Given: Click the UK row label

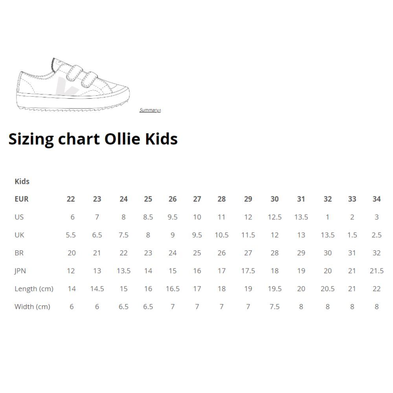Looking at the screenshot, I should (19, 235).
